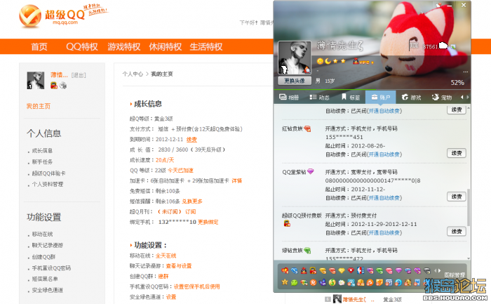Viewport: 491px width, 304px height.
Task: Open 生活特权 in navigation bar
Action: point(206,47)
